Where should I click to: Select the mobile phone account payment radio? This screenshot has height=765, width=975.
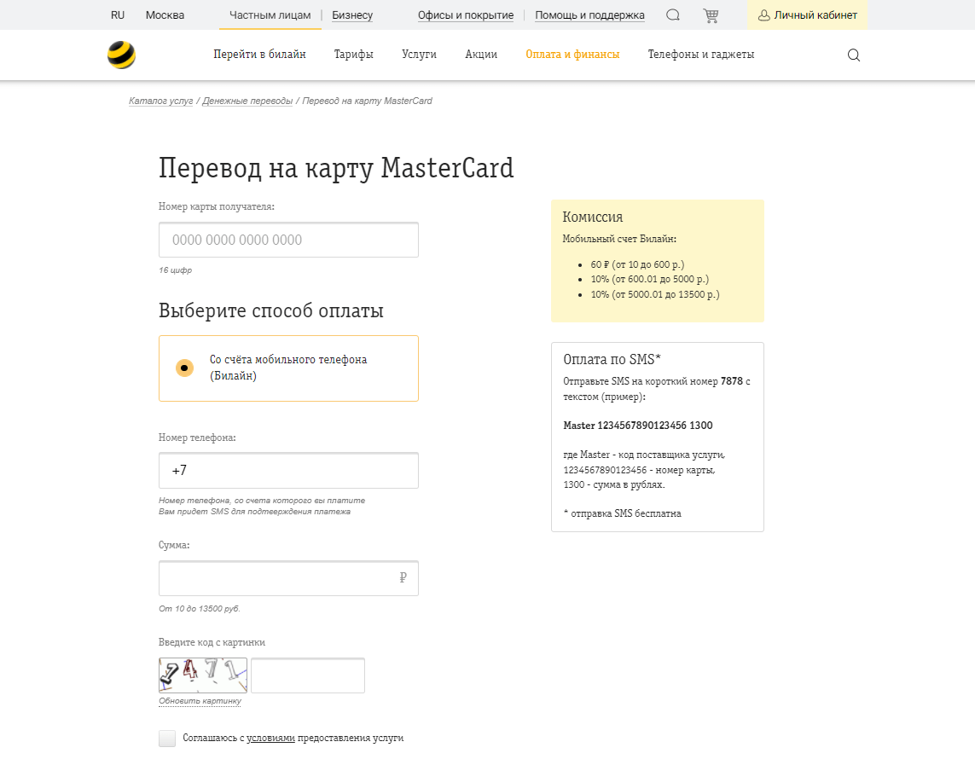pyautogui.click(x=184, y=368)
